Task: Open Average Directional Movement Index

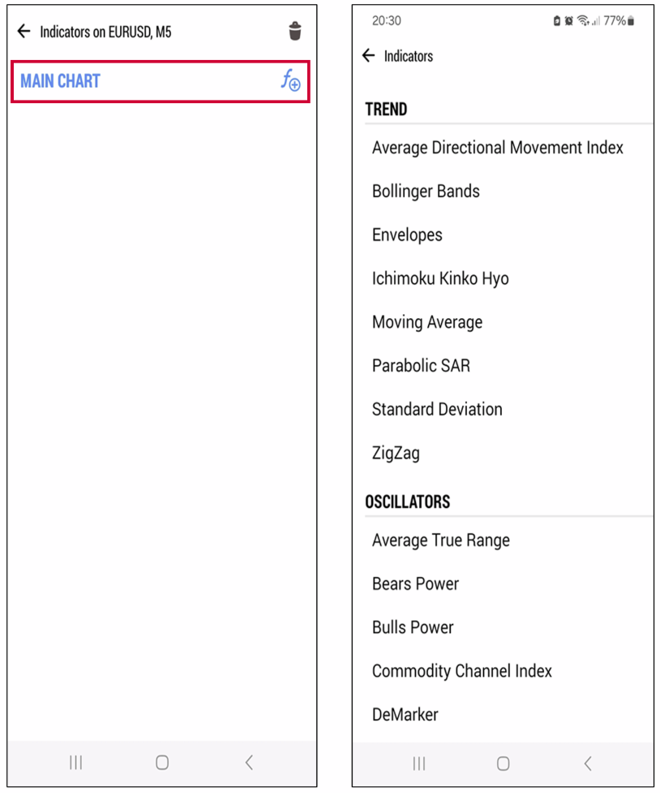Action: [498, 148]
